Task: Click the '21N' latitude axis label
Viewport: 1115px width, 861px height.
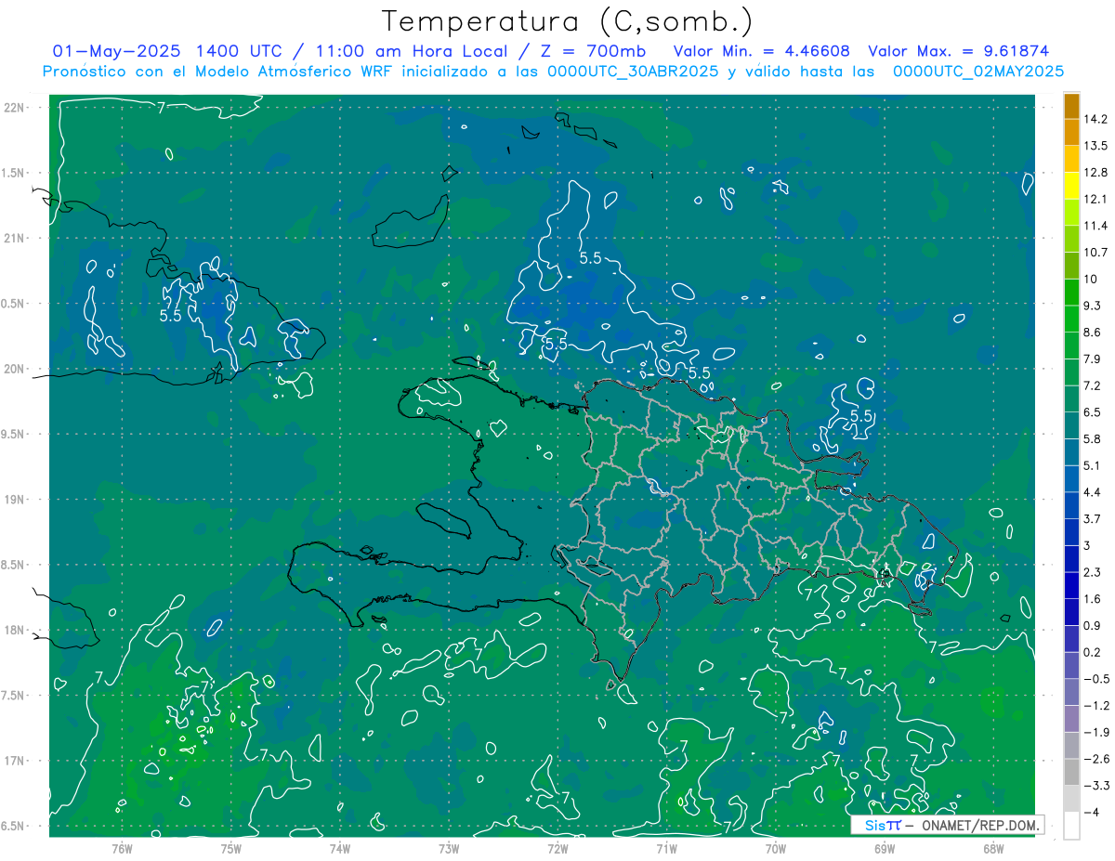Action: (x=14, y=238)
